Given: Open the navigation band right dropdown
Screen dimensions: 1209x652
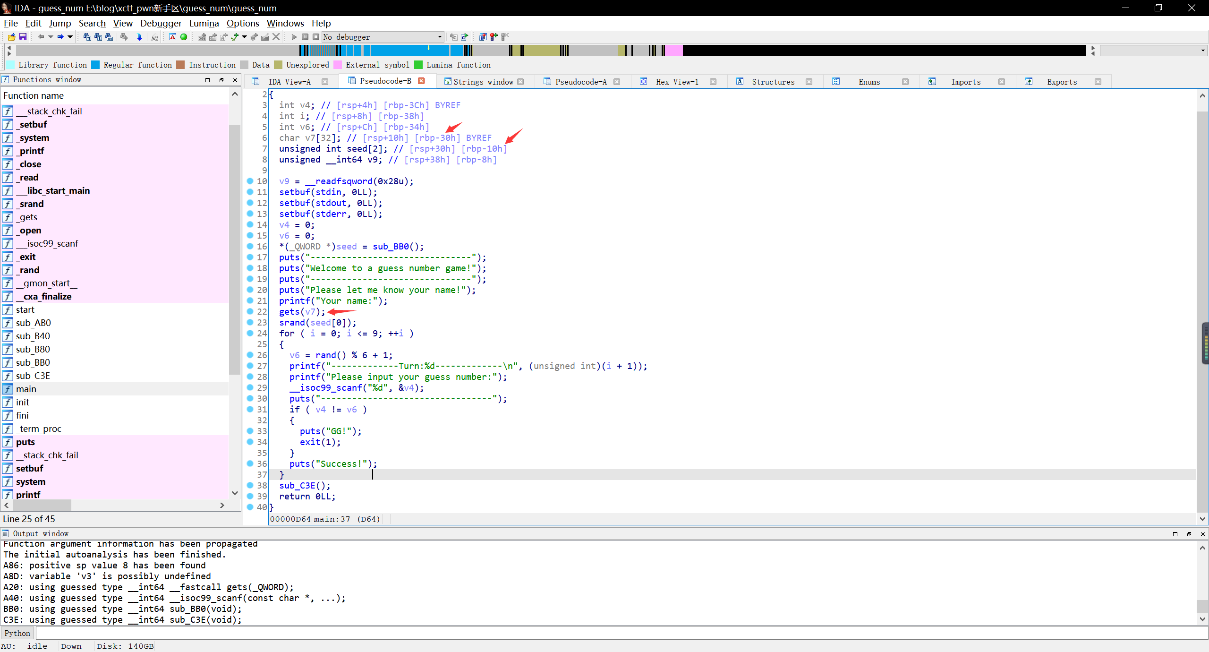Looking at the screenshot, I should click(x=1202, y=50).
